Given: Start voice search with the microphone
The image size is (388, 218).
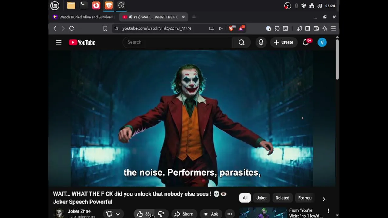Looking at the screenshot, I should [261, 42].
